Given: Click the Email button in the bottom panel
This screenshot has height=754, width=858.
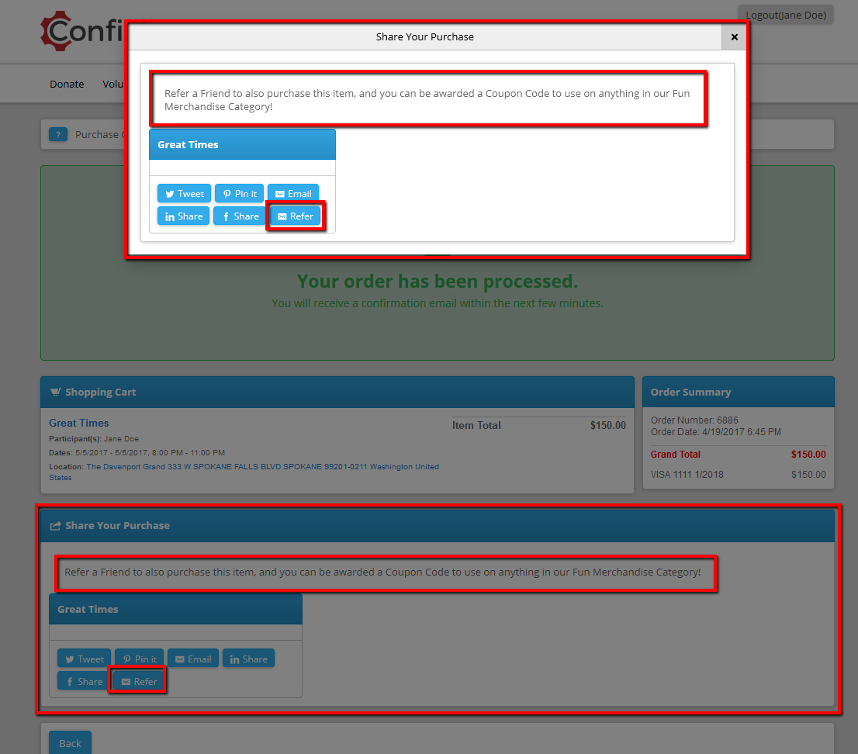Looking at the screenshot, I should [x=193, y=659].
